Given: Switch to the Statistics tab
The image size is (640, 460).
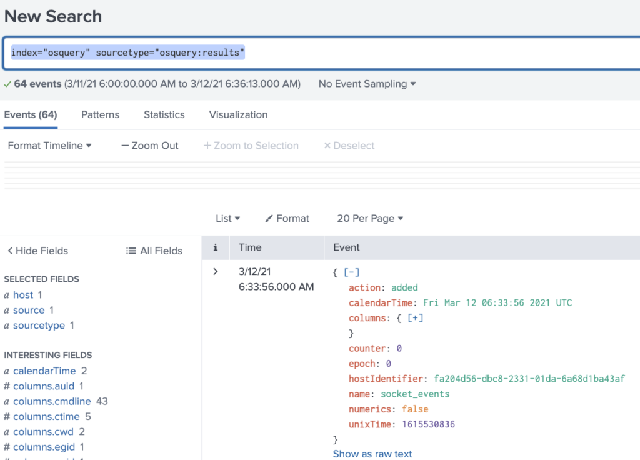Looking at the screenshot, I should (x=164, y=114).
